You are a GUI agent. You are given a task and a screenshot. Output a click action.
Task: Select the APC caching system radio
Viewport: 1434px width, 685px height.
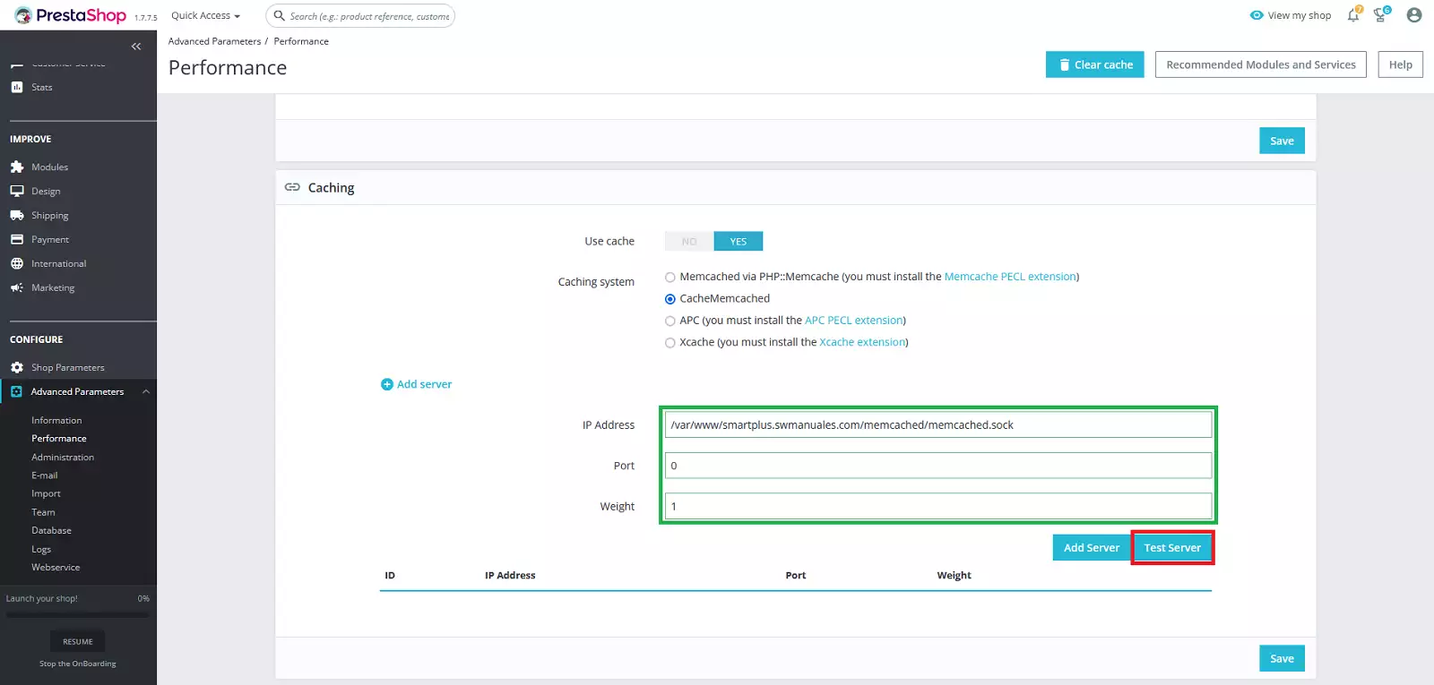coord(670,321)
